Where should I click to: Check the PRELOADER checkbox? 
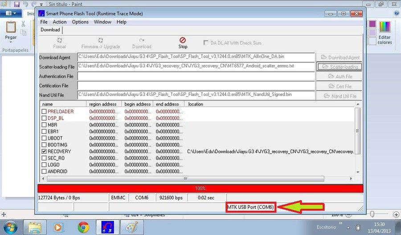coord(44,111)
